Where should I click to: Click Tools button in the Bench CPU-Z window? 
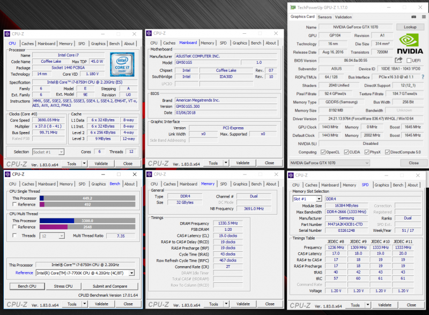click(x=72, y=304)
